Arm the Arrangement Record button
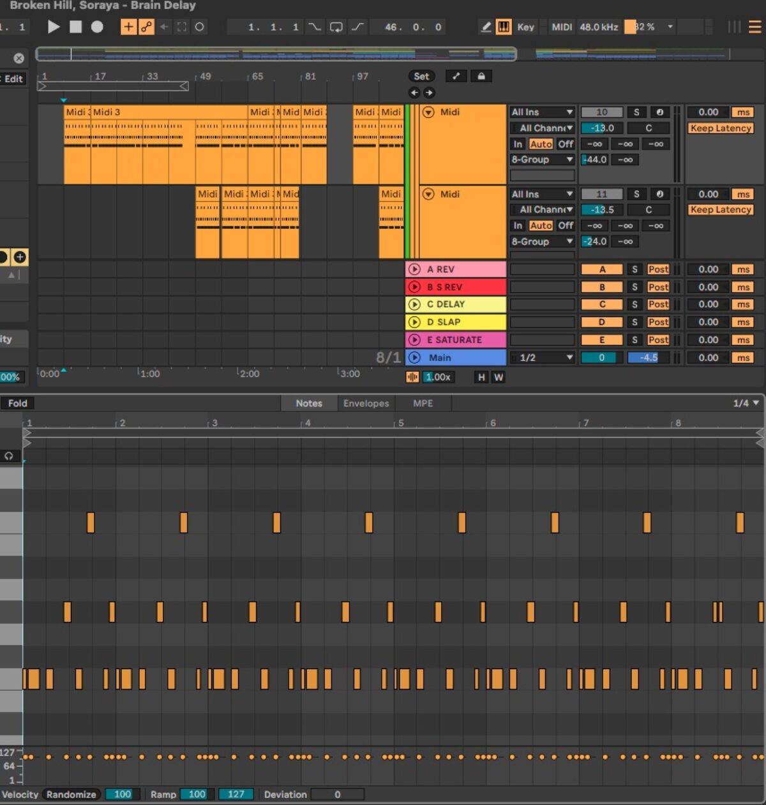The height and width of the screenshot is (805, 766). coord(97,27)
